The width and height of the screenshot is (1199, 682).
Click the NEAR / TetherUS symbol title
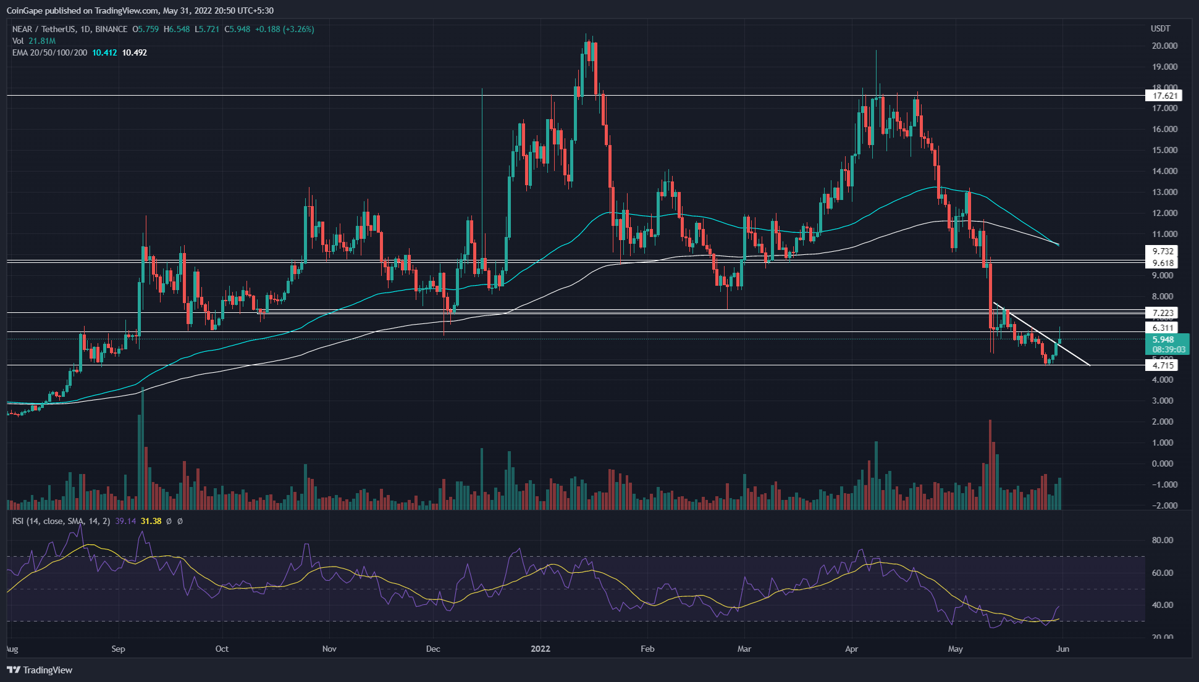43,29
